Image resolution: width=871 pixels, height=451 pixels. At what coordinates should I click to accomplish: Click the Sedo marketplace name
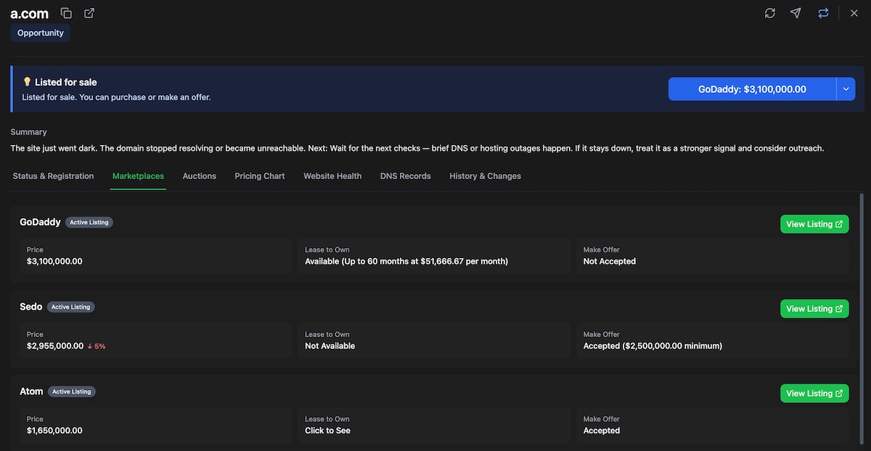tap(31, 307)
